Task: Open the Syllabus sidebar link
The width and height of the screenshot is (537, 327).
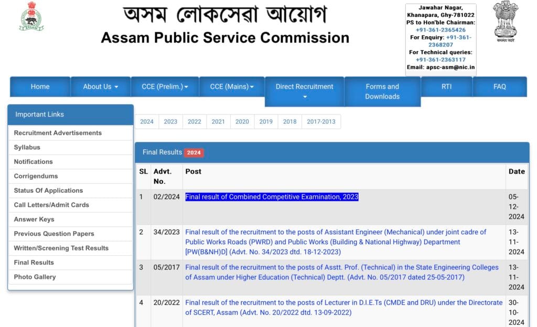Action: coord(71,147)
